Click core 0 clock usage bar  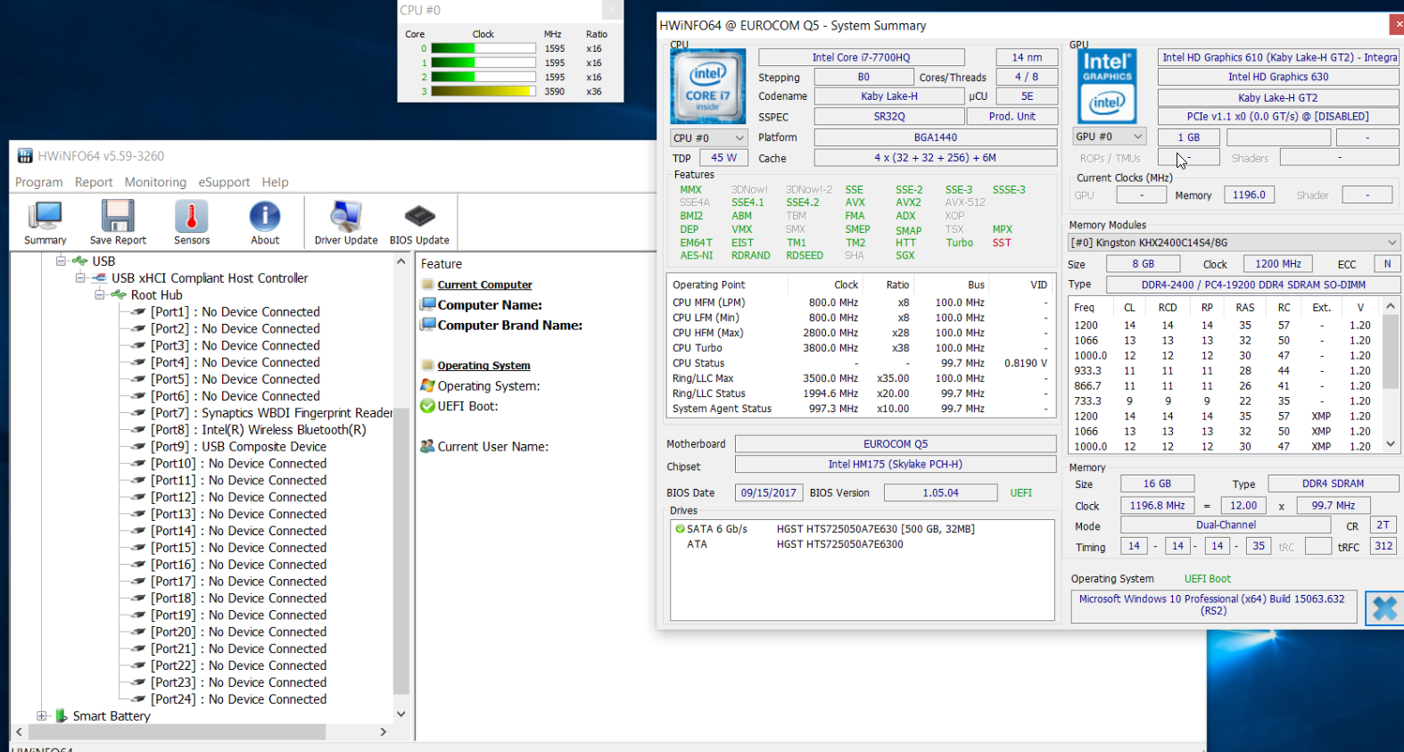(483, 48)
